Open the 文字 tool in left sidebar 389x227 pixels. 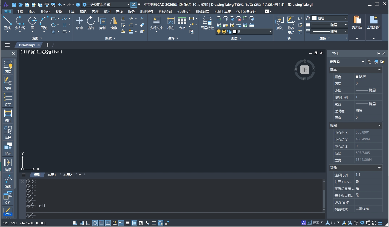point(8,100)
